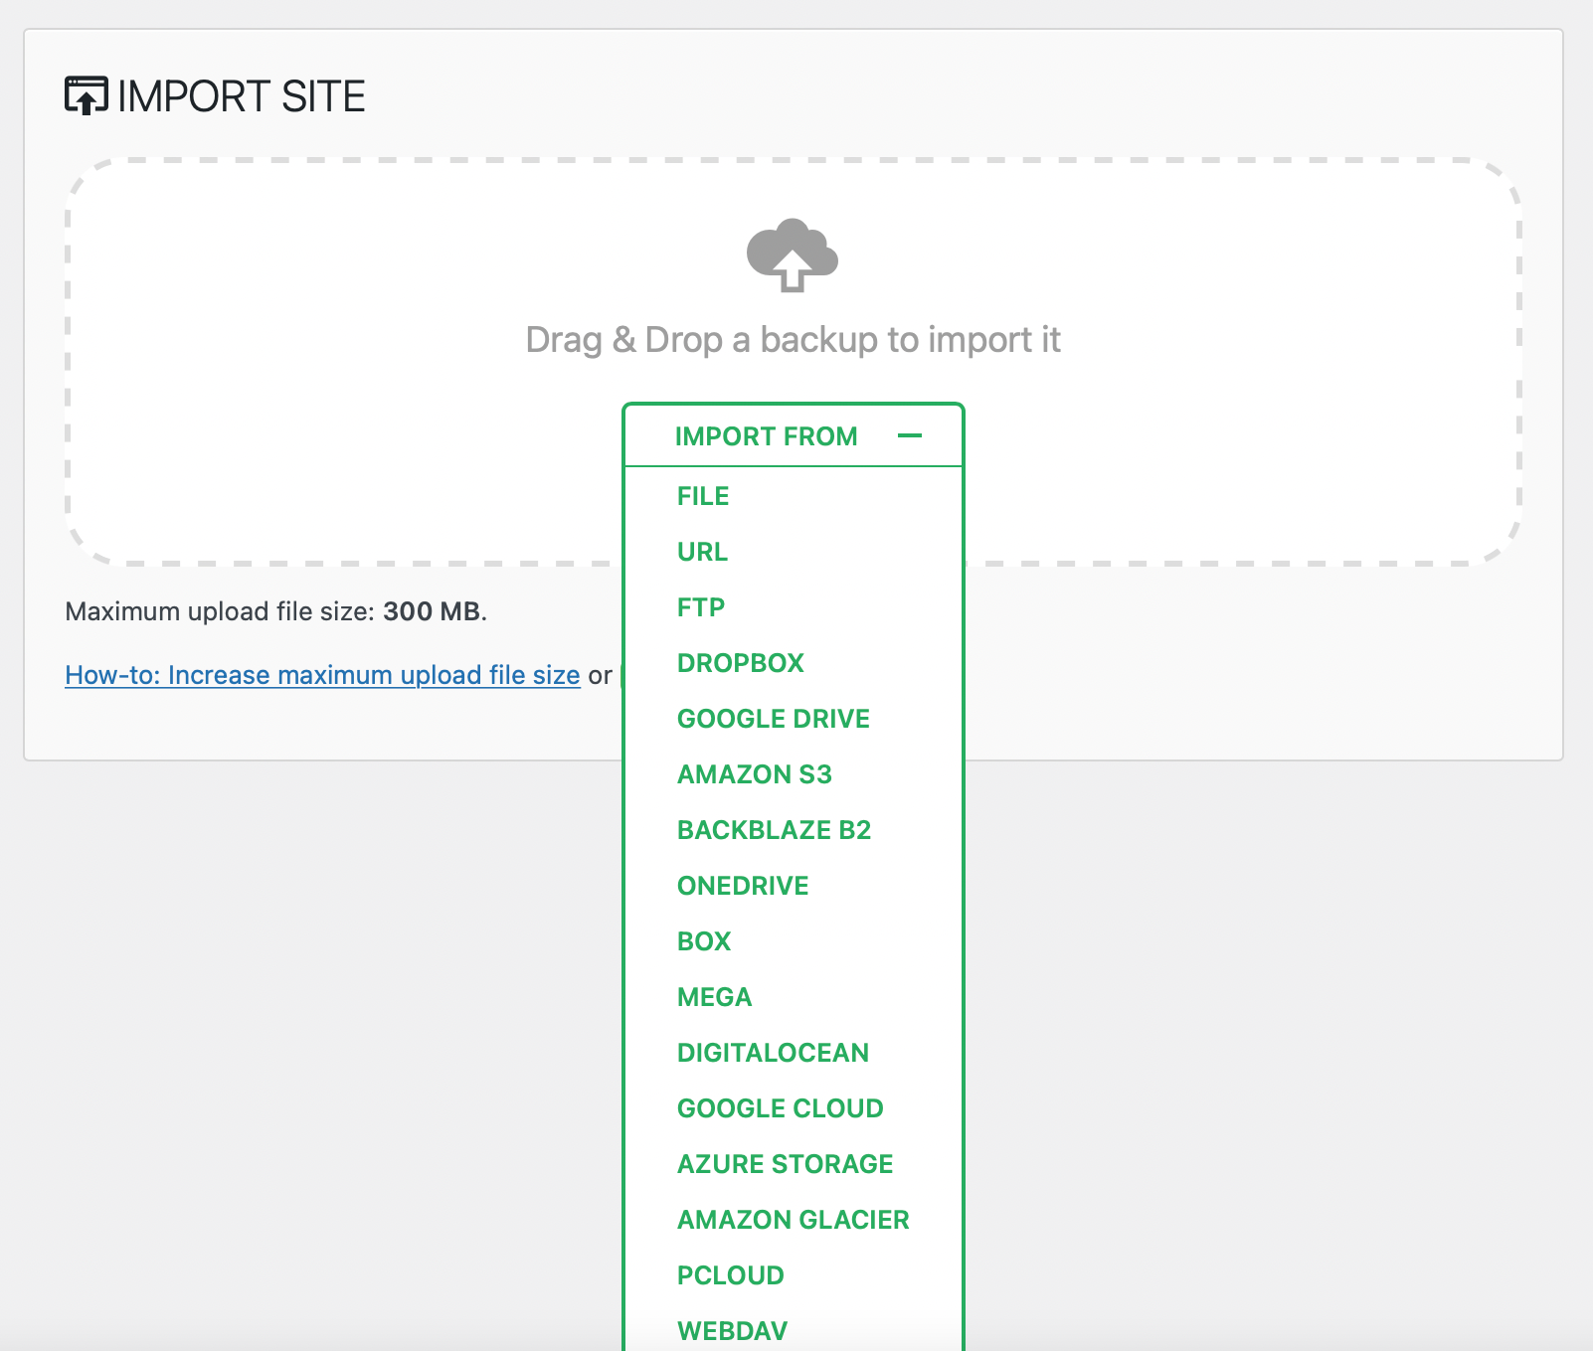Choose File import option

coord(703,496)
